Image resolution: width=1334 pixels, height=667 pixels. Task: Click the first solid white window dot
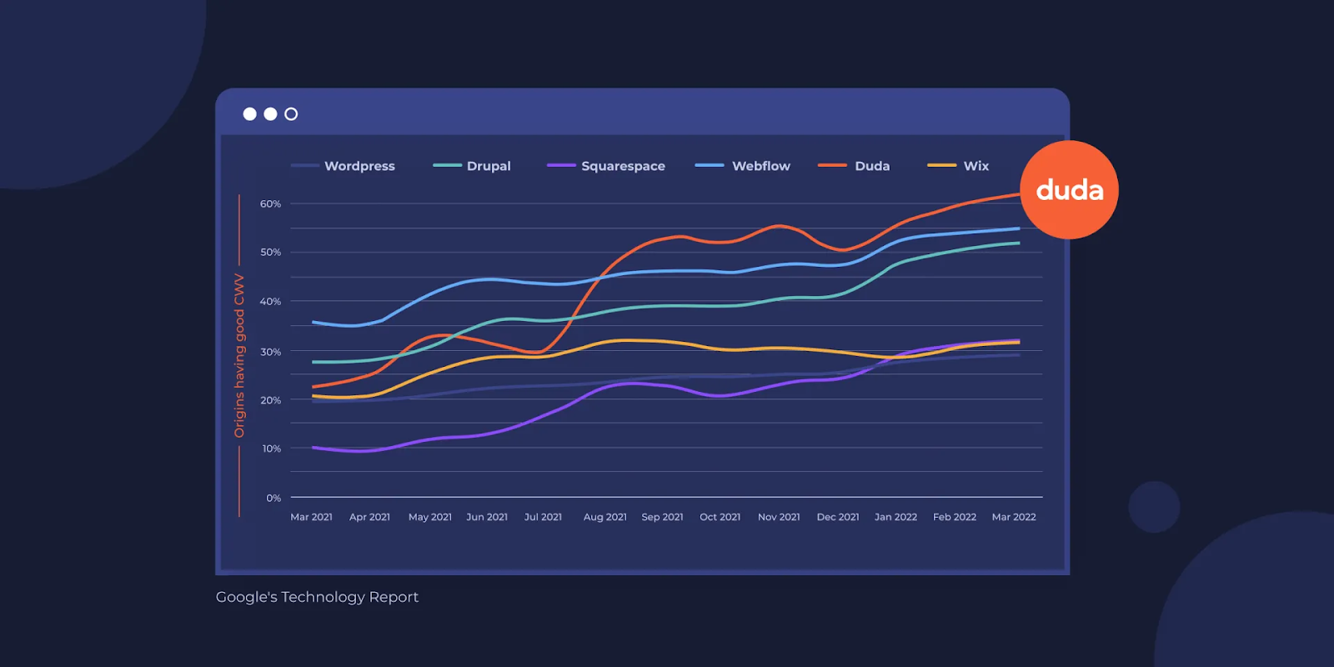point(249,114)
